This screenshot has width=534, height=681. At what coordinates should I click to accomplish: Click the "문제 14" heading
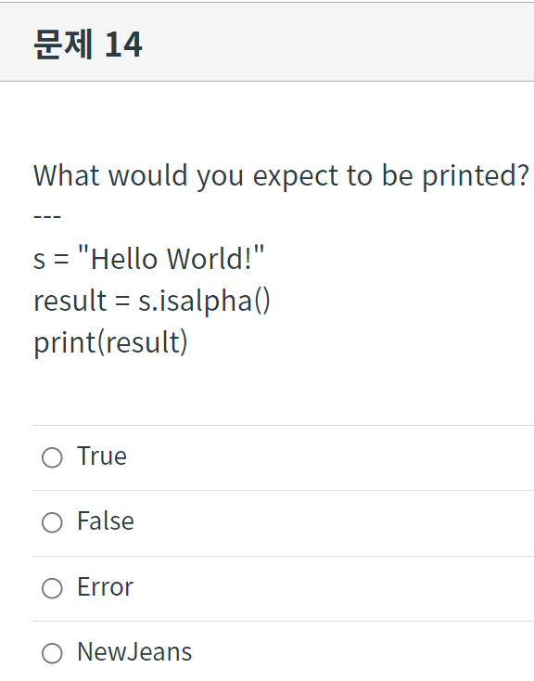tap(88, 44)
